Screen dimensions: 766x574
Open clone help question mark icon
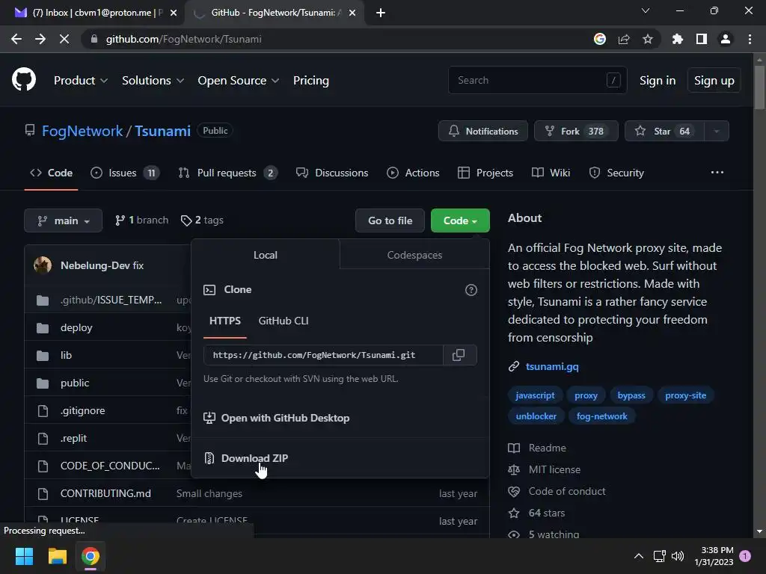click(x=471, y=290)
